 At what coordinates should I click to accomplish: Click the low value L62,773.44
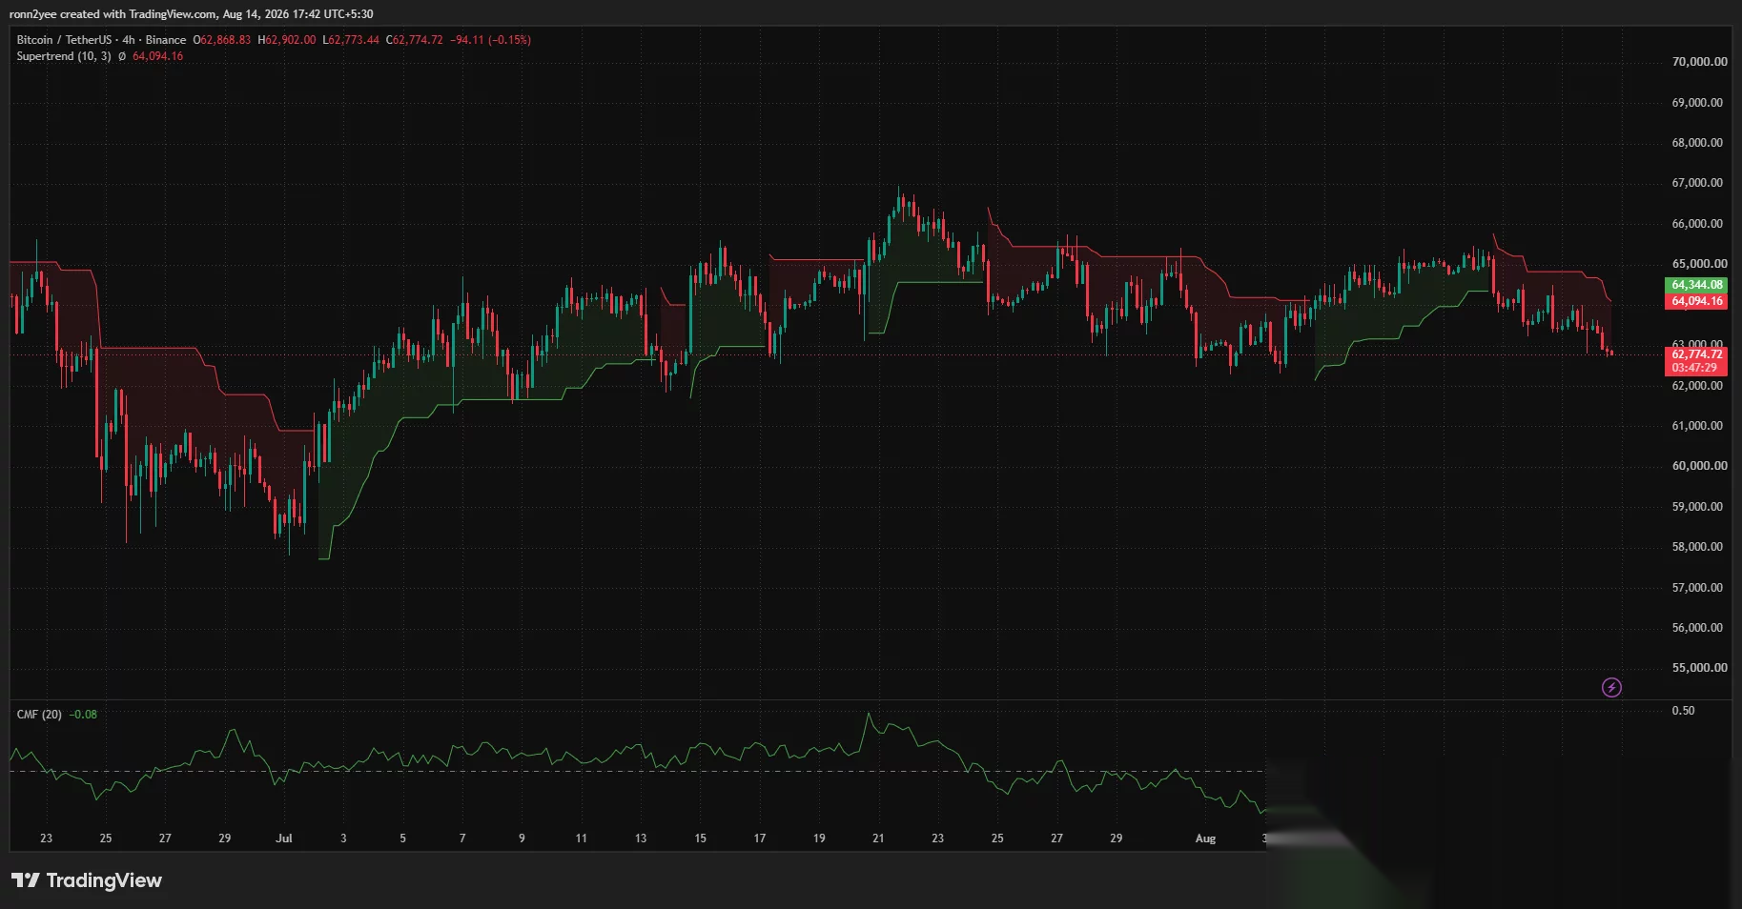click(x=351, y=40)
